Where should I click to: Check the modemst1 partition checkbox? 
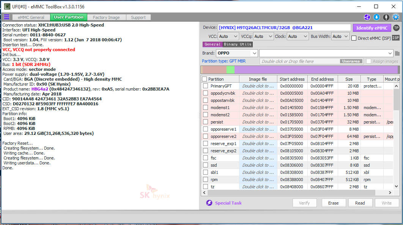click(205, 108)
